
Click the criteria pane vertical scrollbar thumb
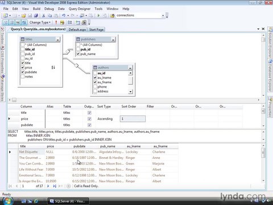[263, 111]
